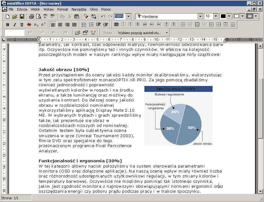The height and width of the screenshot is (202, 264).
Task: Apply bottom border only to cell
Action: [233, 25]
